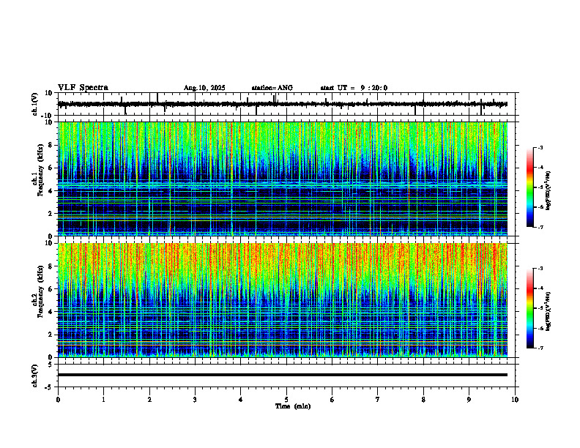Click the time axis tick label "7"

coord(378,400)
